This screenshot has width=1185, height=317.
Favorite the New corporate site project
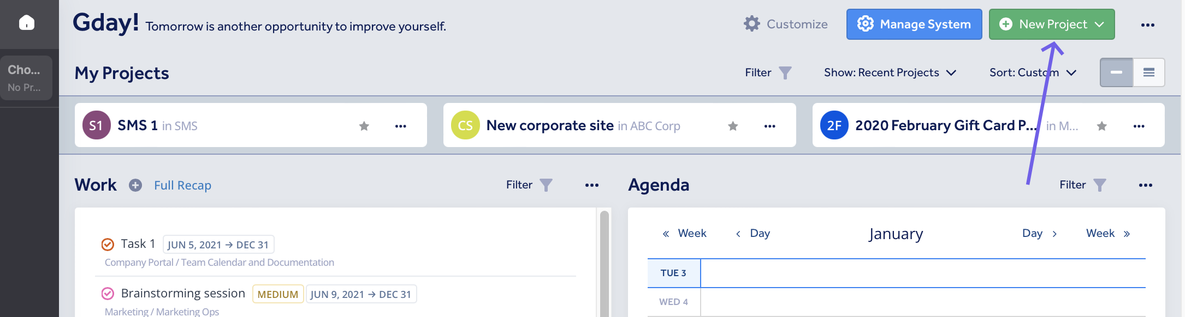tap(733, 126)
